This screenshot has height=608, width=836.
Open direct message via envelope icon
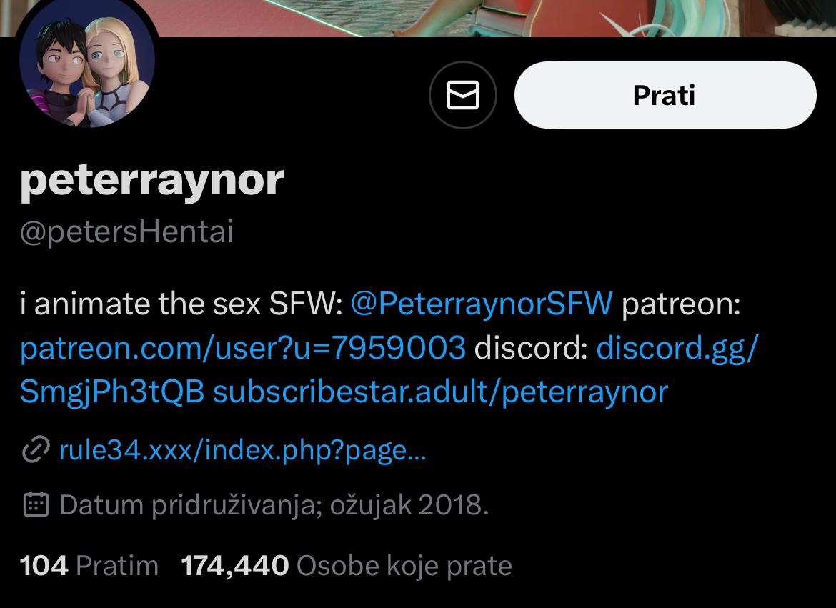click(462, 95)
